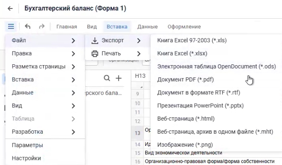Export as single-file web archive (*.mht)
Screen dimensions: 282x165
[216, 132]
